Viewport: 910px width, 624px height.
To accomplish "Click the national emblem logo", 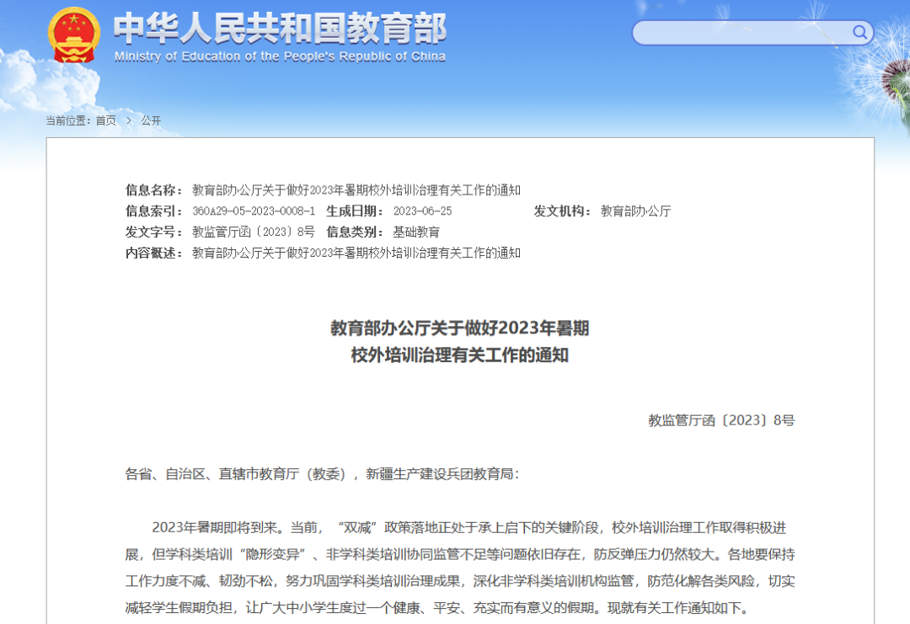I will 73,35.
